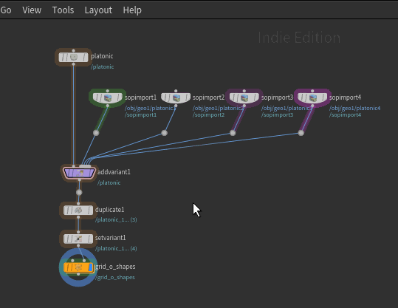Click the duplicate1 node icon
The image size is (398, 308).
click(78, 211)
